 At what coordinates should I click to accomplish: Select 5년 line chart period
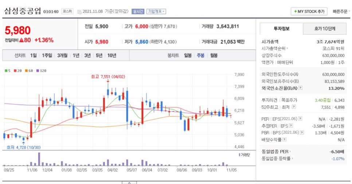[99, 55]
